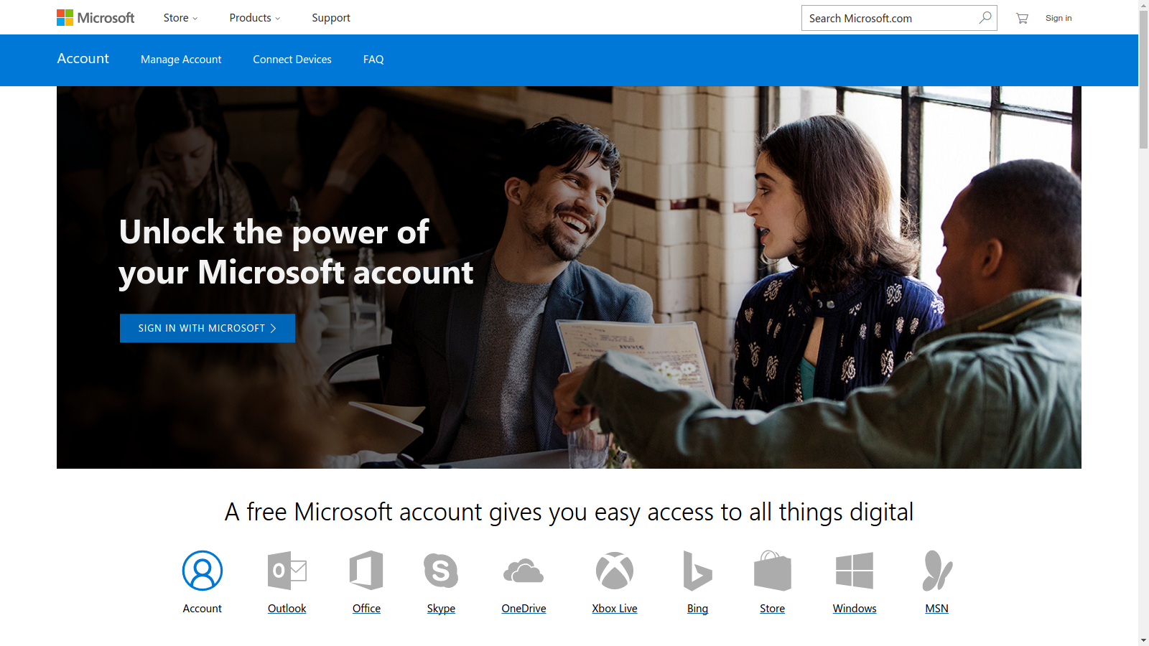Click the scrollbar up arrow
Image resolution: width=1149 pixels, height=646 pixels.
click(1143, 5)
